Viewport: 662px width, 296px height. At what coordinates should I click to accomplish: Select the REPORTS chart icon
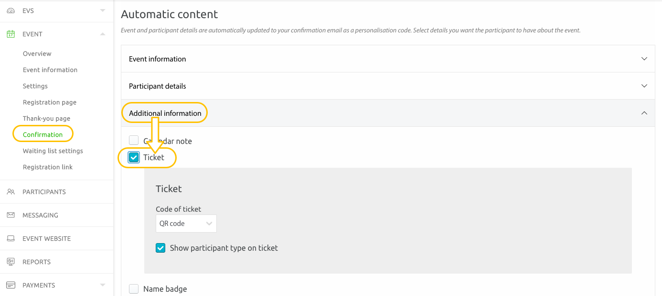(x=10, y=262)
